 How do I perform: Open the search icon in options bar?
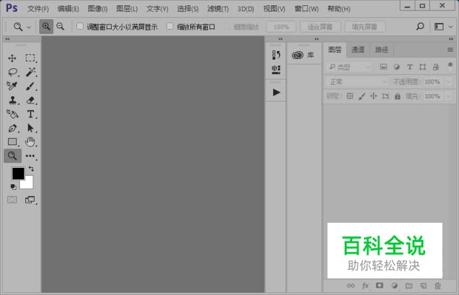tap(420, 27)
